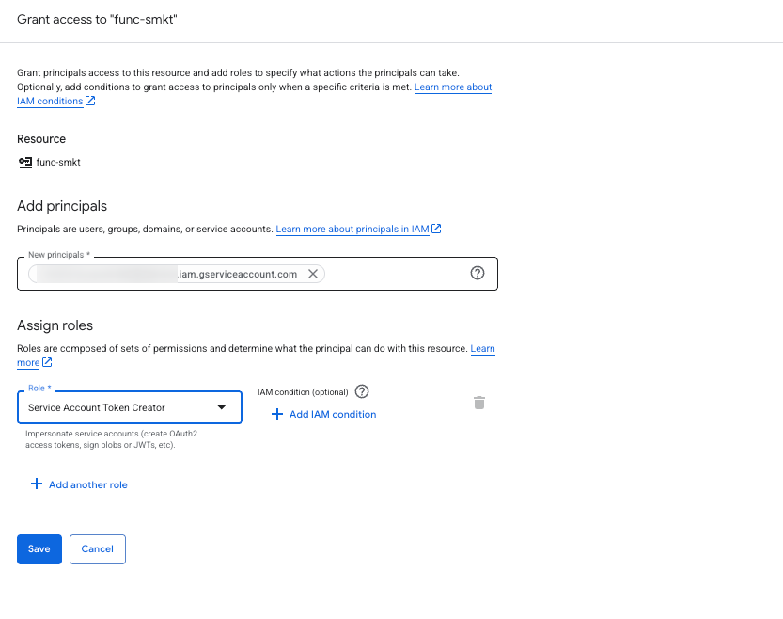Click Add another role
The height and width of the screenshot is (619, 783).
87,484
